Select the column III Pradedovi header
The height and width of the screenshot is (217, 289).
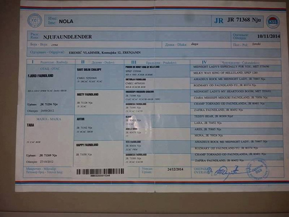157,62
